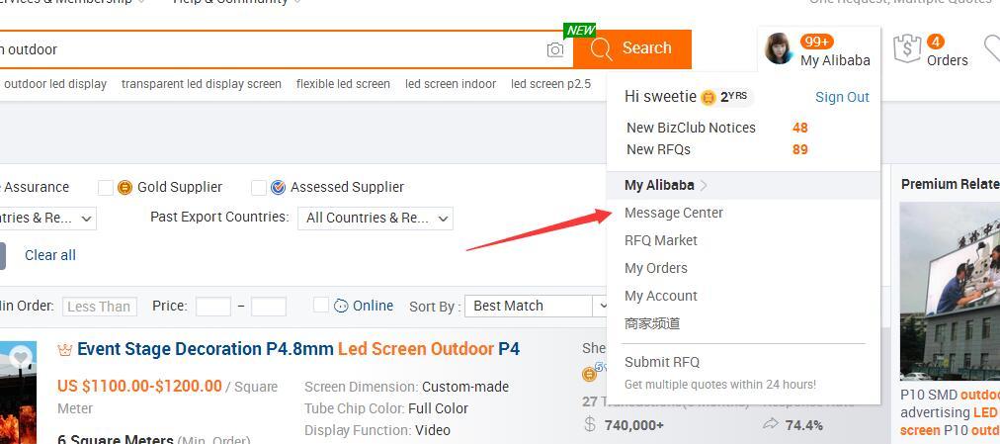1000x444 pixels.
Task: Click the US $1100.00-$1200.00 price text
Action: pos(139,386)
